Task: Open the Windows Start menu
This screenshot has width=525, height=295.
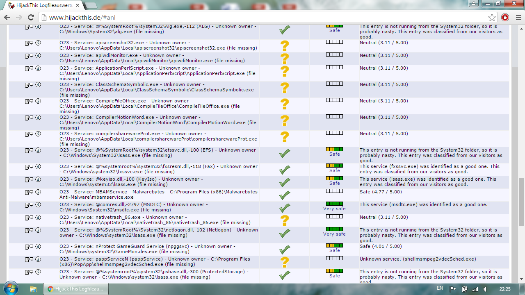Action: point(10,288)
